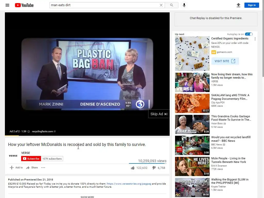Open 'Certified Organic Ingredients' ad title

point(230,39)
